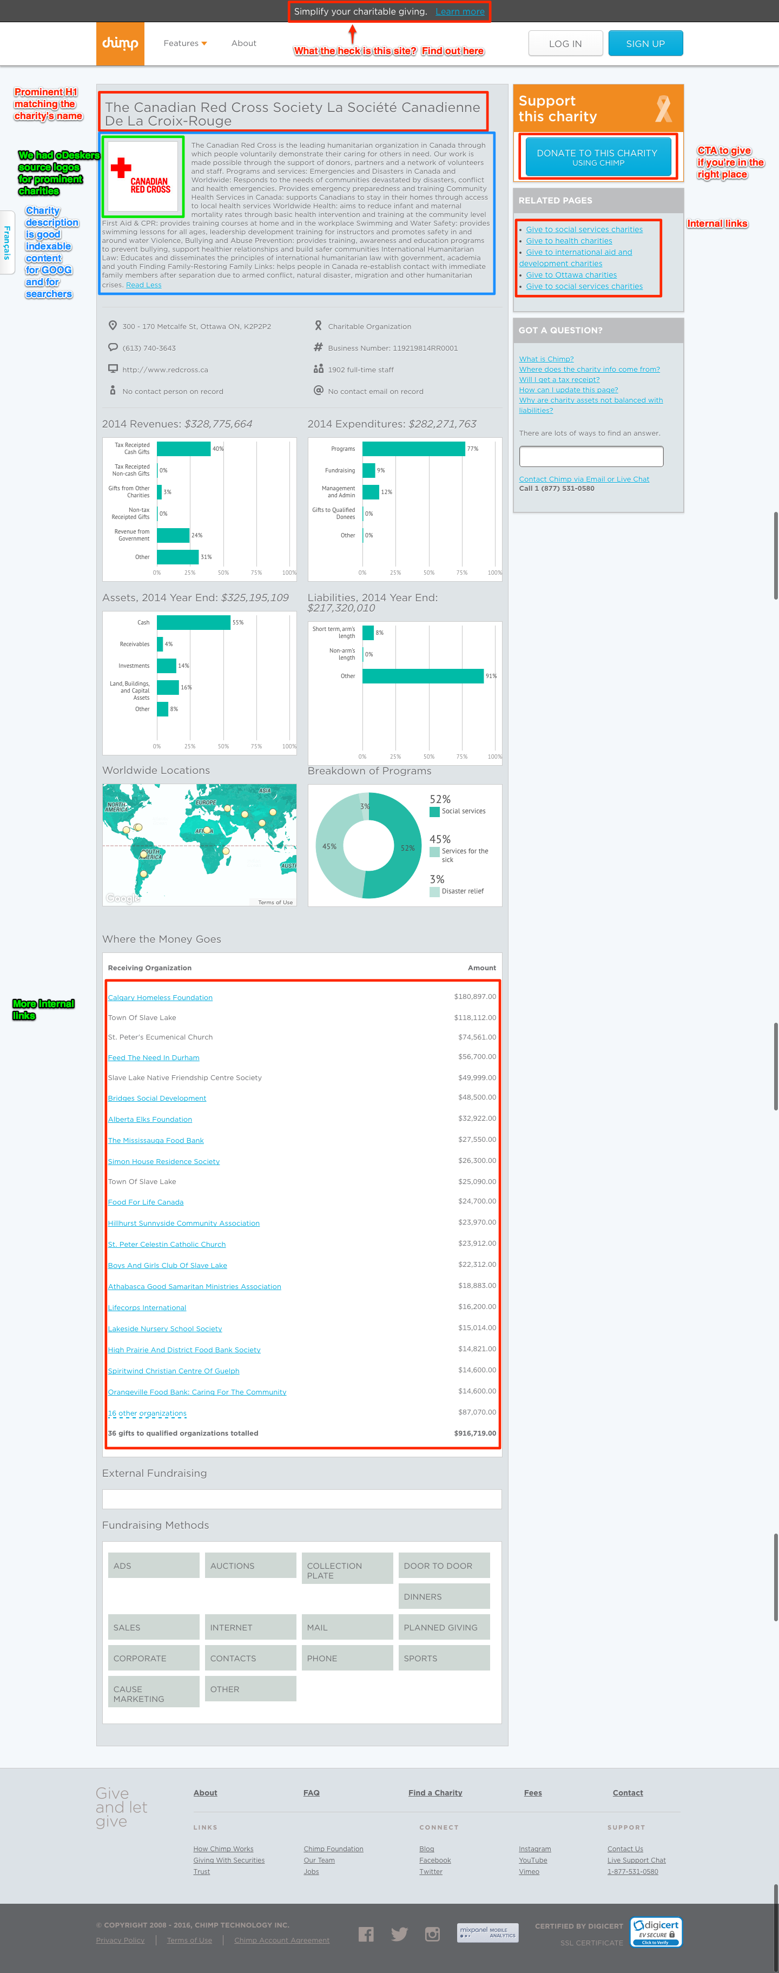Open Lifecorps International link
Viewport: 779px width, 1973px height.
pos(147,1308)
